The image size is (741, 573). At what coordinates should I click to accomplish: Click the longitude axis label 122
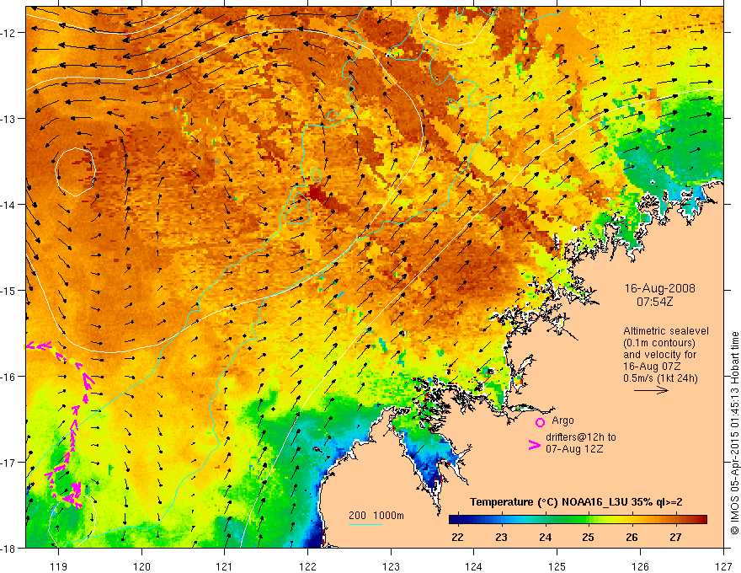[307, 566]
